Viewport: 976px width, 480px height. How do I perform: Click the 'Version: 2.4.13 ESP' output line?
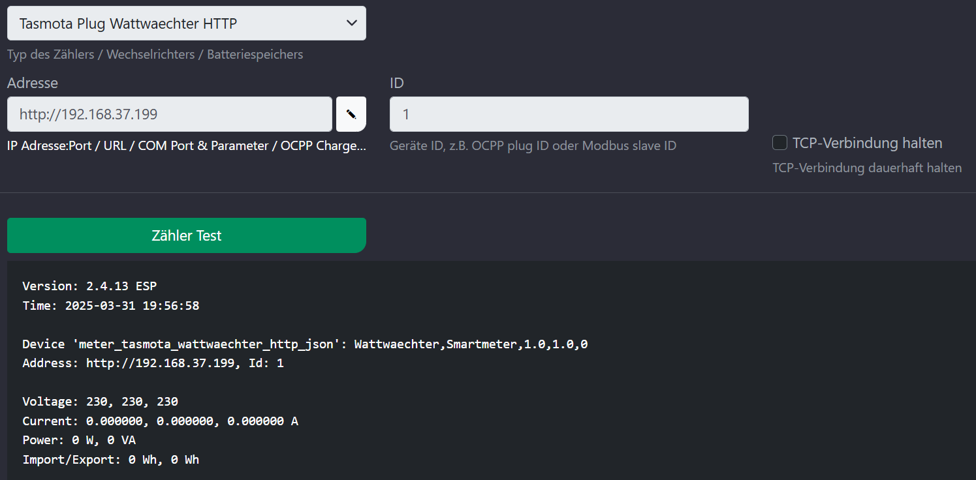tap(89, 286)
